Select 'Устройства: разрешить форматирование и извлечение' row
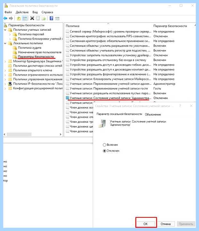This screenshot has width=199, height=231. coord(108,74)
